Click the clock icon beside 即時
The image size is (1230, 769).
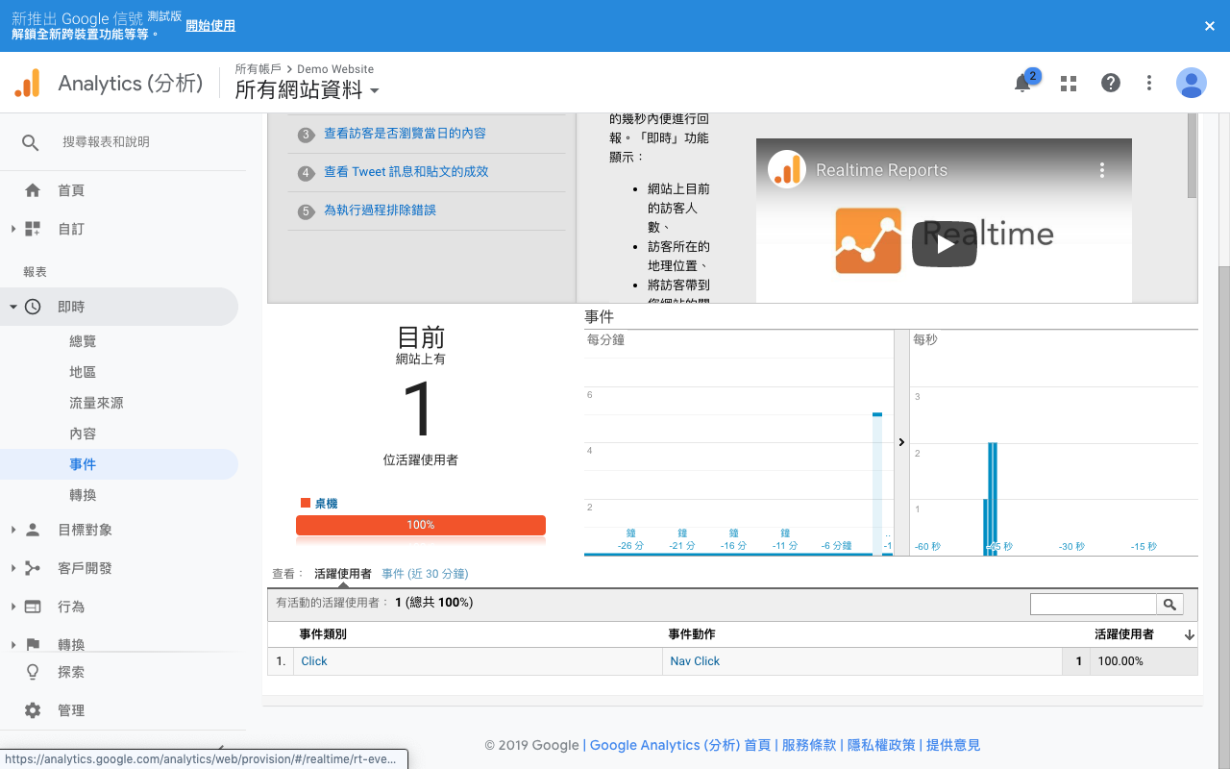(x=33, y=307)
